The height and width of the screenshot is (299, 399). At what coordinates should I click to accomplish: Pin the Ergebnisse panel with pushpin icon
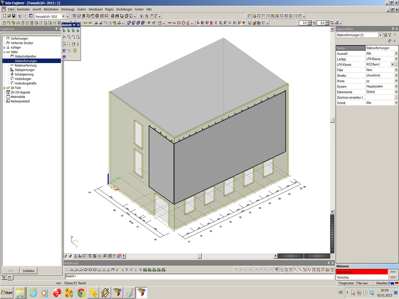56,29
